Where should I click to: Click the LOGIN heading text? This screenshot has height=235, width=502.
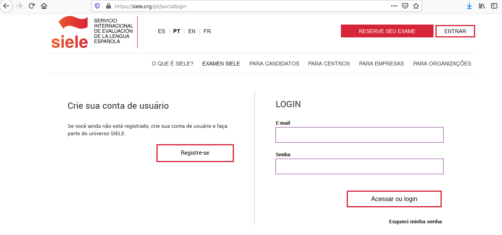[288, 104]
